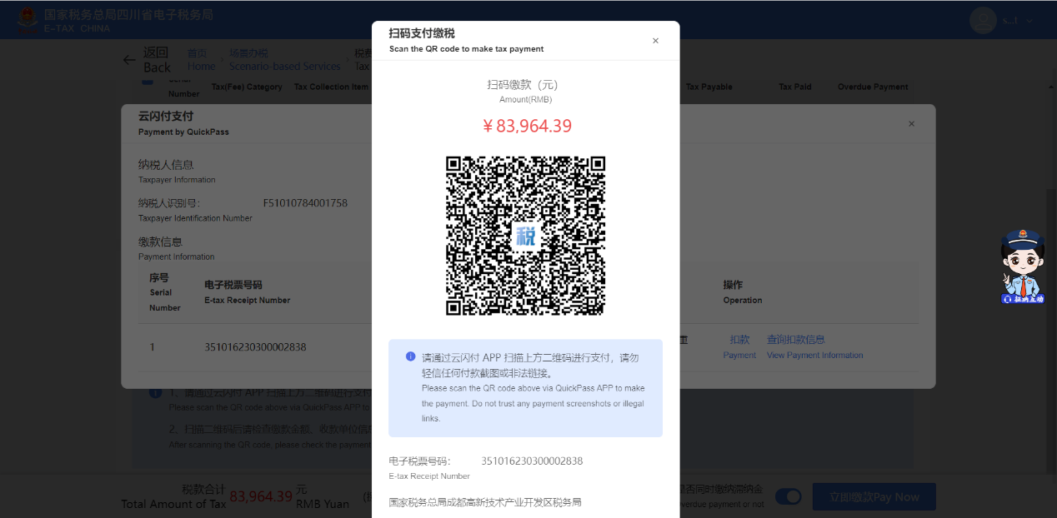Screen dimensions: 1057x518
Task: Click the tax officer assistant mascot
Action: [x=1023, y=266]
